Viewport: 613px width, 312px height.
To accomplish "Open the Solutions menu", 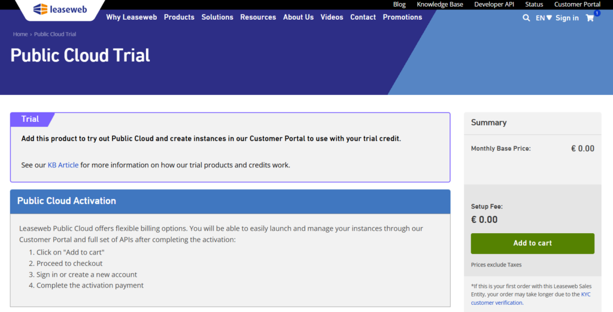I will (x=217, y=17).
